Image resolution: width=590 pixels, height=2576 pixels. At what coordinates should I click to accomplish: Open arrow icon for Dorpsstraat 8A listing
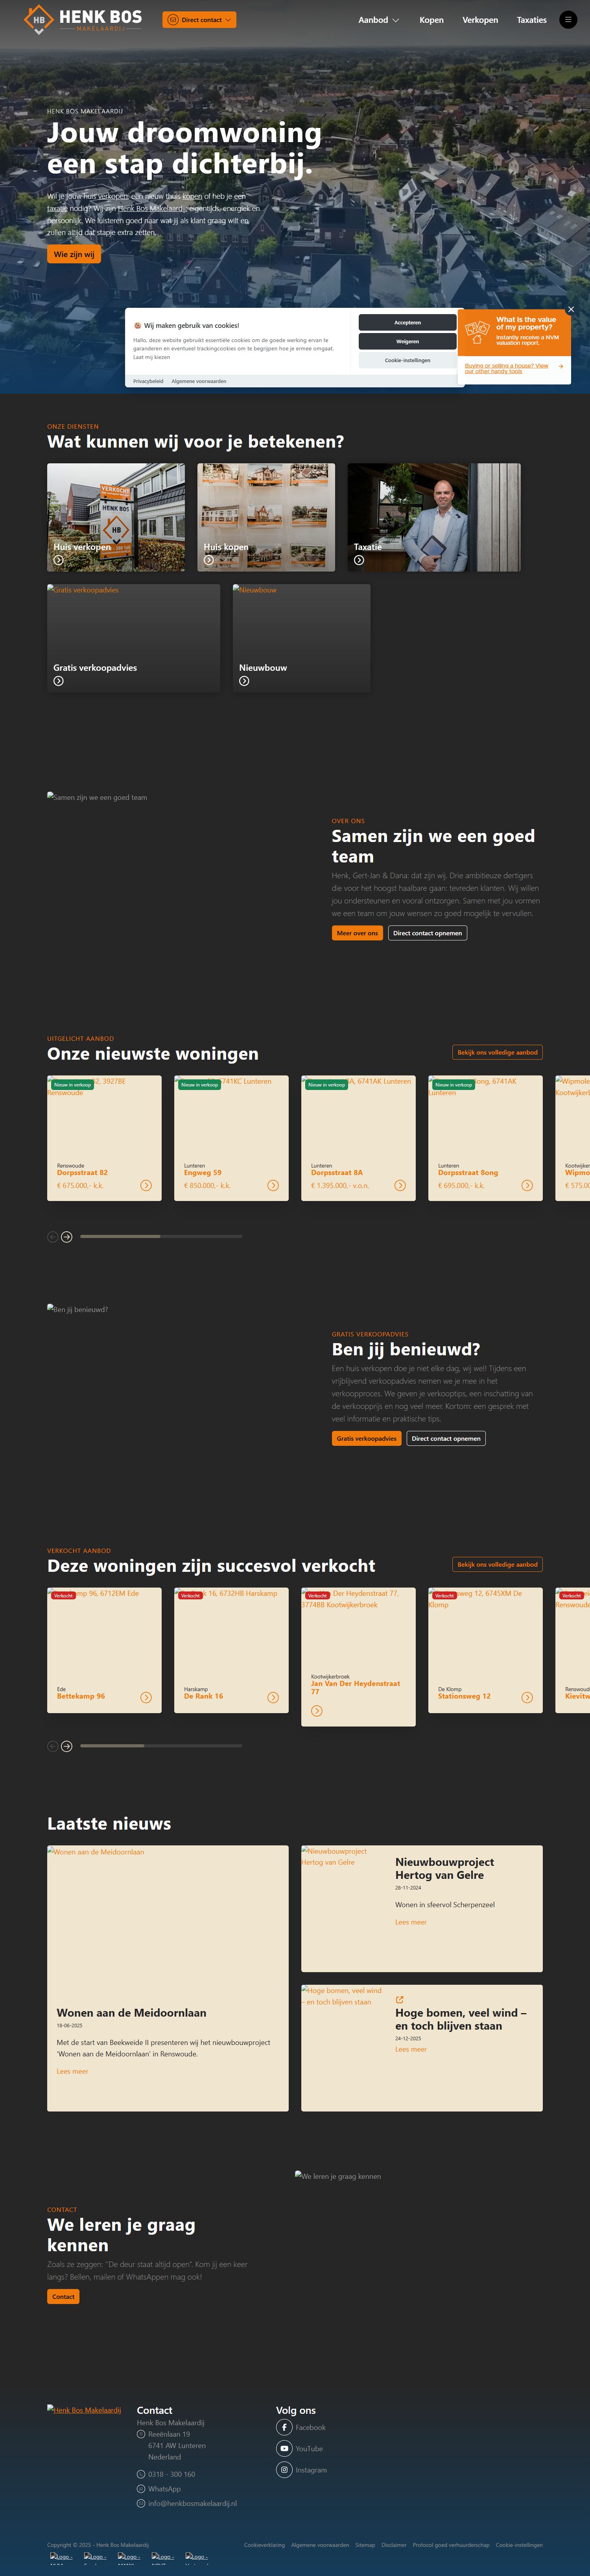coord(400,1185)
